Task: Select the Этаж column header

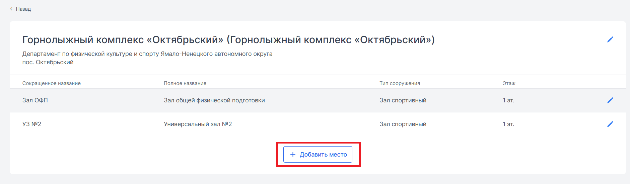Action: coord(509,83)
